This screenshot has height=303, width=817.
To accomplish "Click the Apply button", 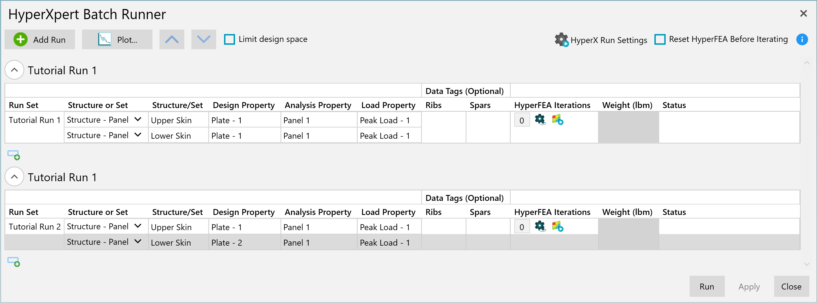I will (749, 286).
